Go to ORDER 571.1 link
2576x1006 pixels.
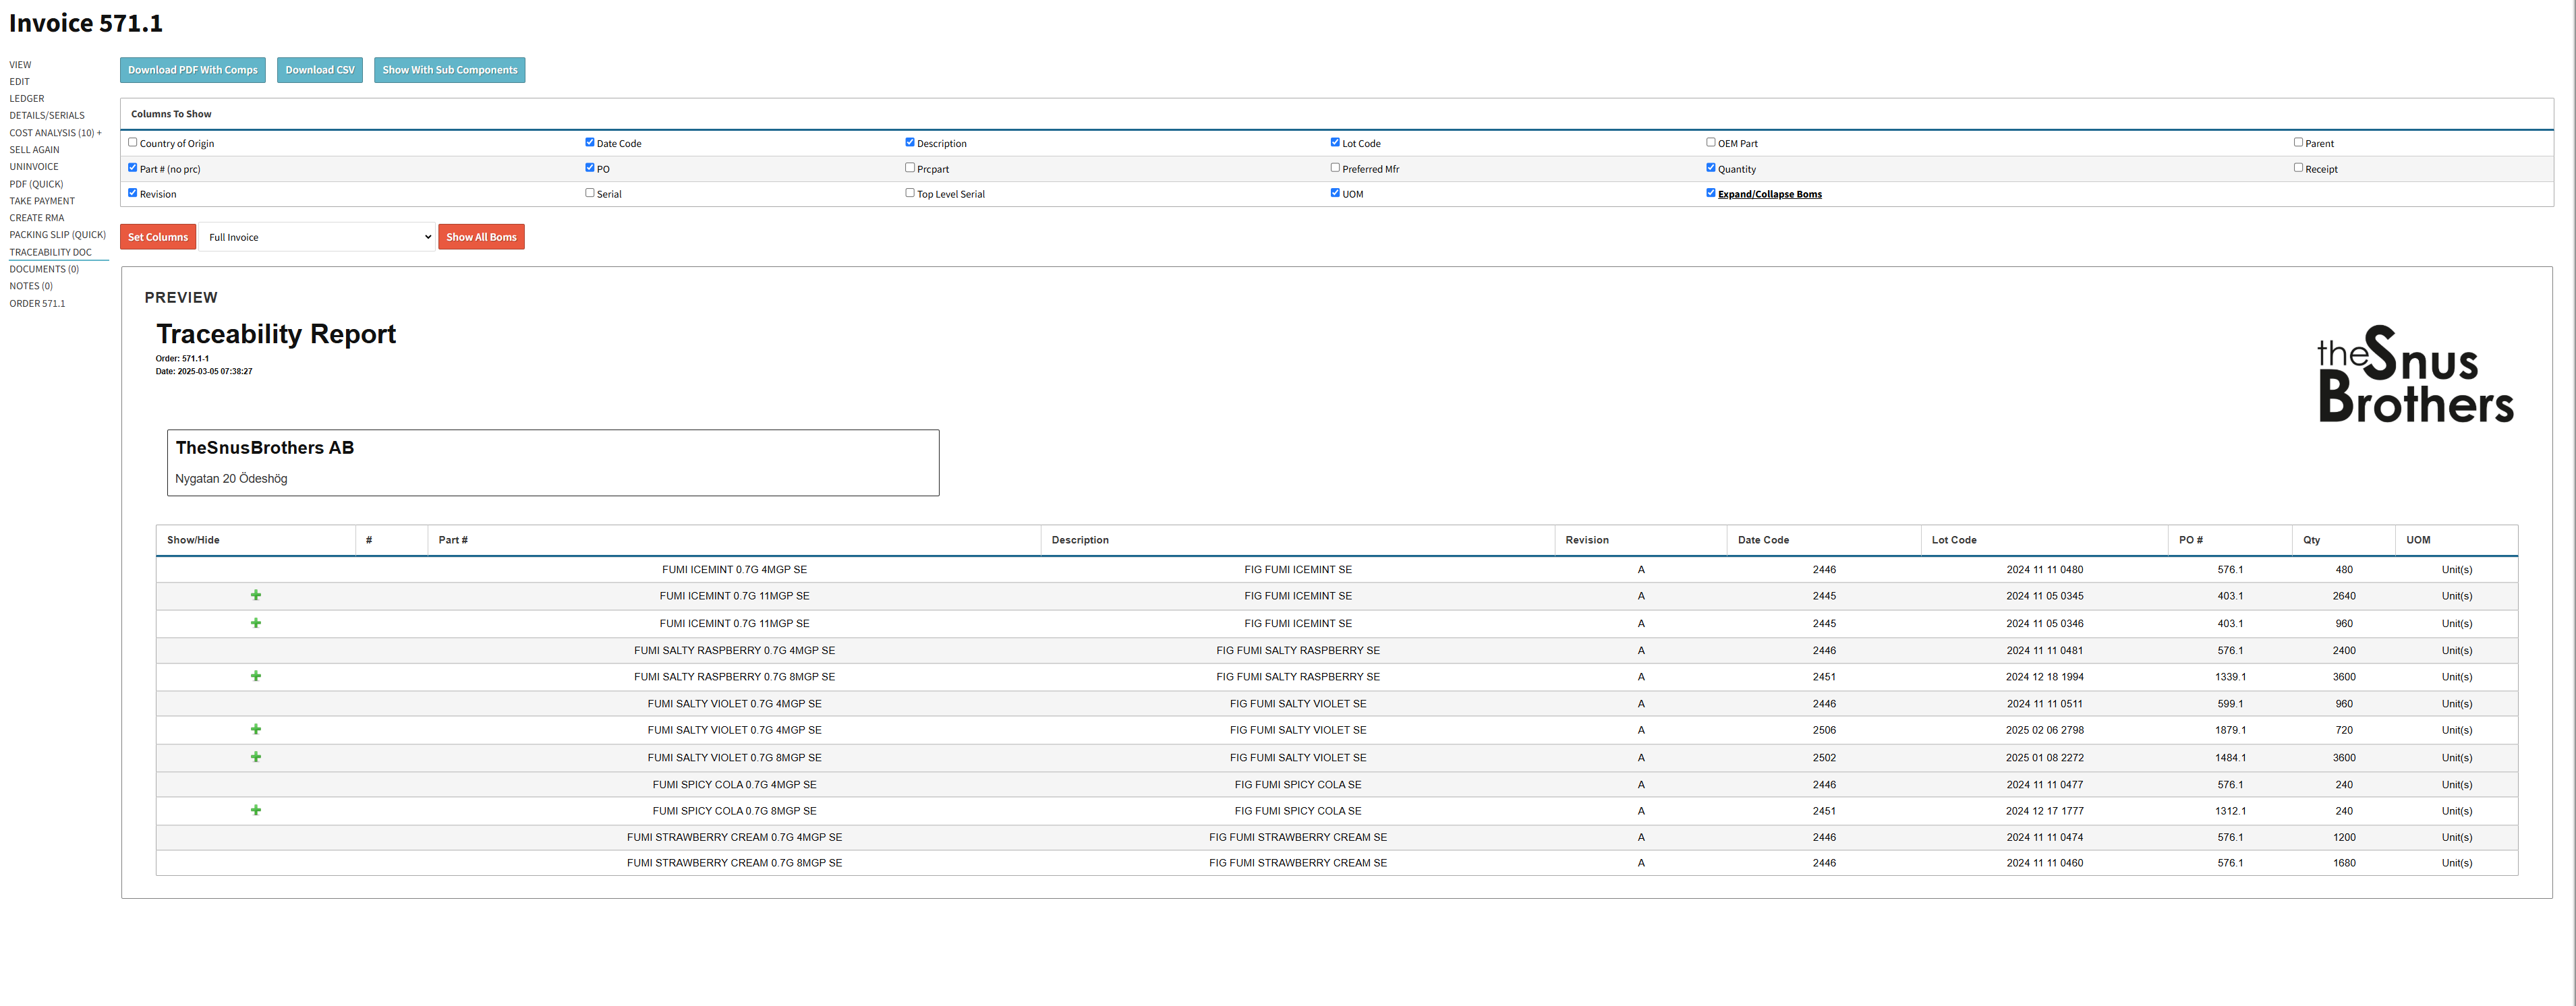(x=37, y=303)
